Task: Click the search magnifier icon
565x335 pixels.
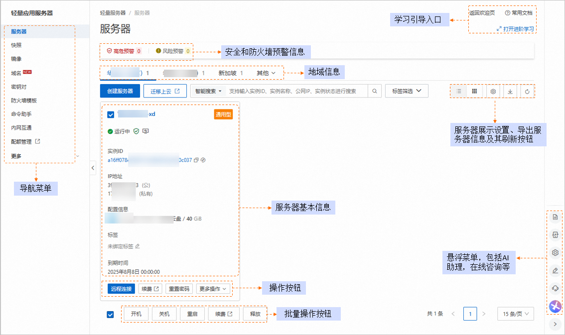Action: [x=375, y=91]
